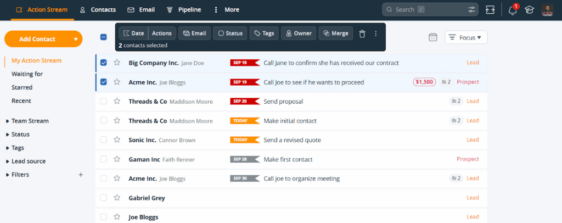Viewport: 562px width, 223px height.
Task: Click the Merge button
Action: pyautogui.click(x=335, y=34)
